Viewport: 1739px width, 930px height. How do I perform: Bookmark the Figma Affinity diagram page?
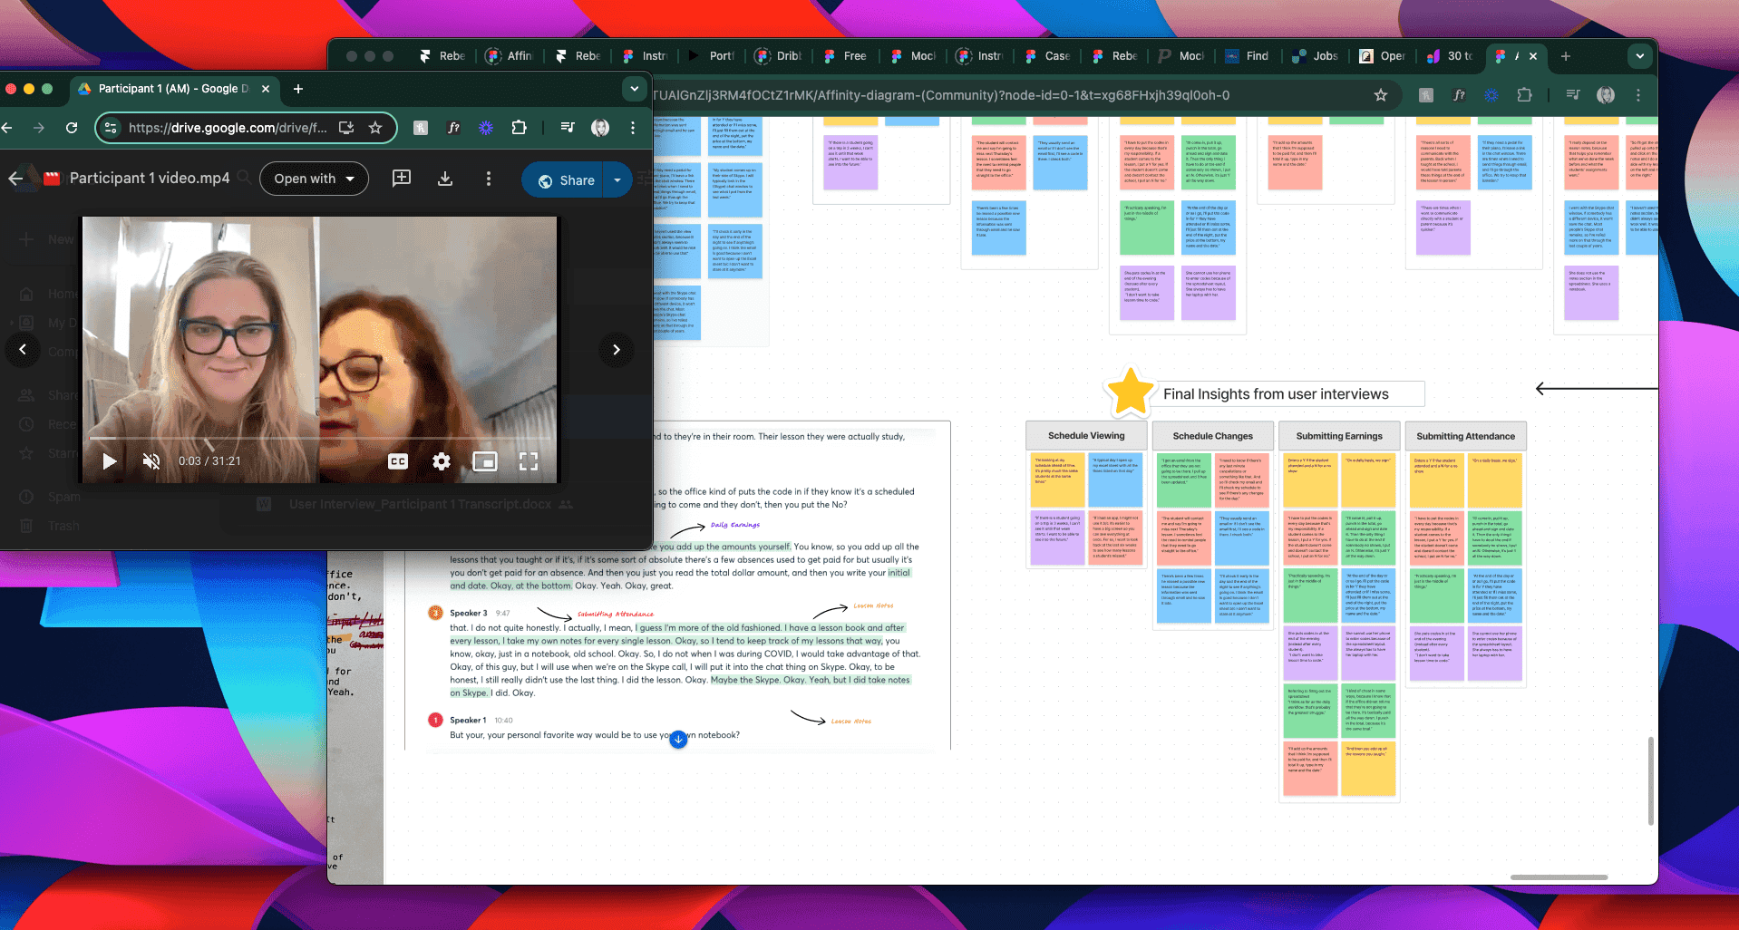pos(1381,95)
